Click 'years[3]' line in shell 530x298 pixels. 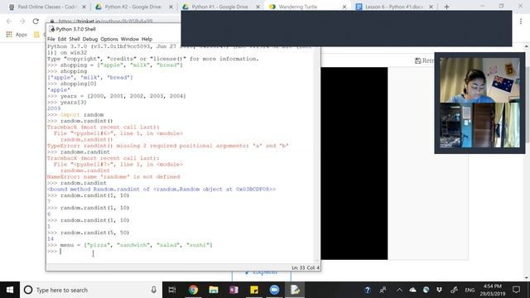(67, 102)
